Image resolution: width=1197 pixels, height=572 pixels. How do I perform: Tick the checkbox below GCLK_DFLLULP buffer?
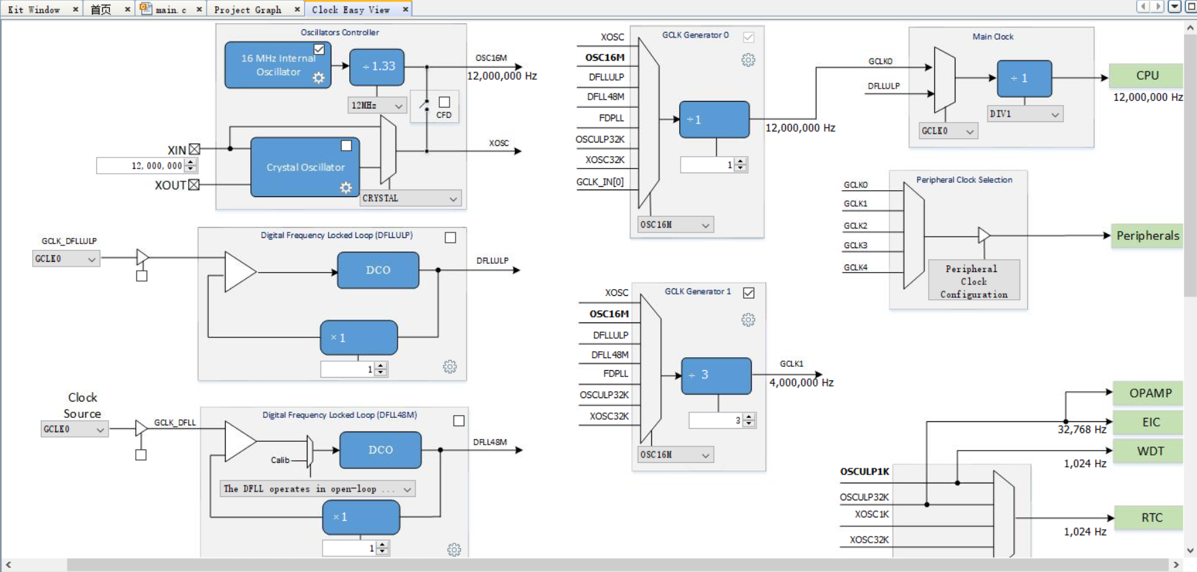tap(142, 276)
